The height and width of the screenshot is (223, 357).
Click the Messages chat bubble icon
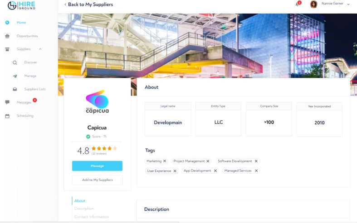pyautogui.click(x=7, y=102)
